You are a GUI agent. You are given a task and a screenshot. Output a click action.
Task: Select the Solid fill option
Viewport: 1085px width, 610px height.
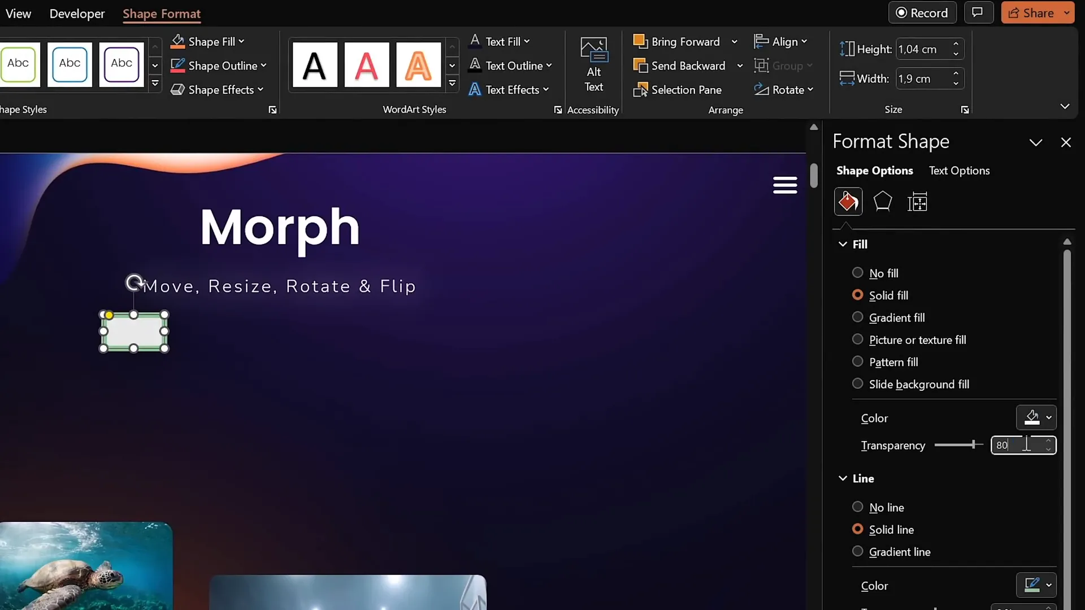880,295
